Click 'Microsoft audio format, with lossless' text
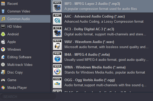 click(x=106, y=47)
